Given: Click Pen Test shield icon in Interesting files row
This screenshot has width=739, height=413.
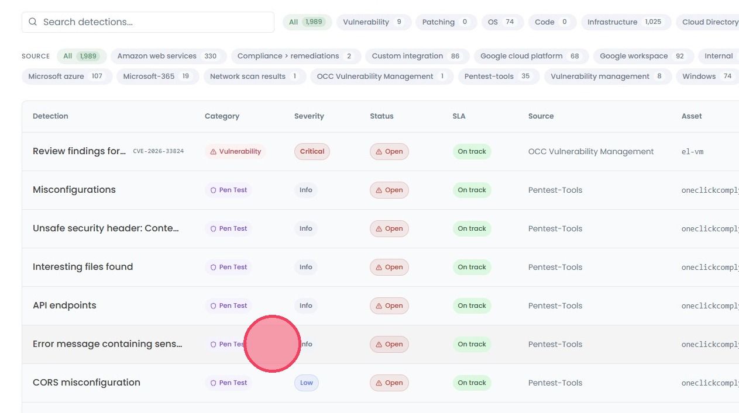Looking at the screenshot, I should coord(214,267).
